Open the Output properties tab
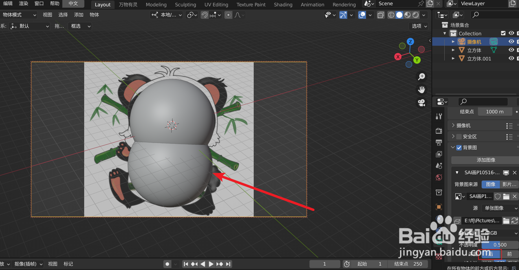This screenshot has width=519, height=270. [439, 143]
